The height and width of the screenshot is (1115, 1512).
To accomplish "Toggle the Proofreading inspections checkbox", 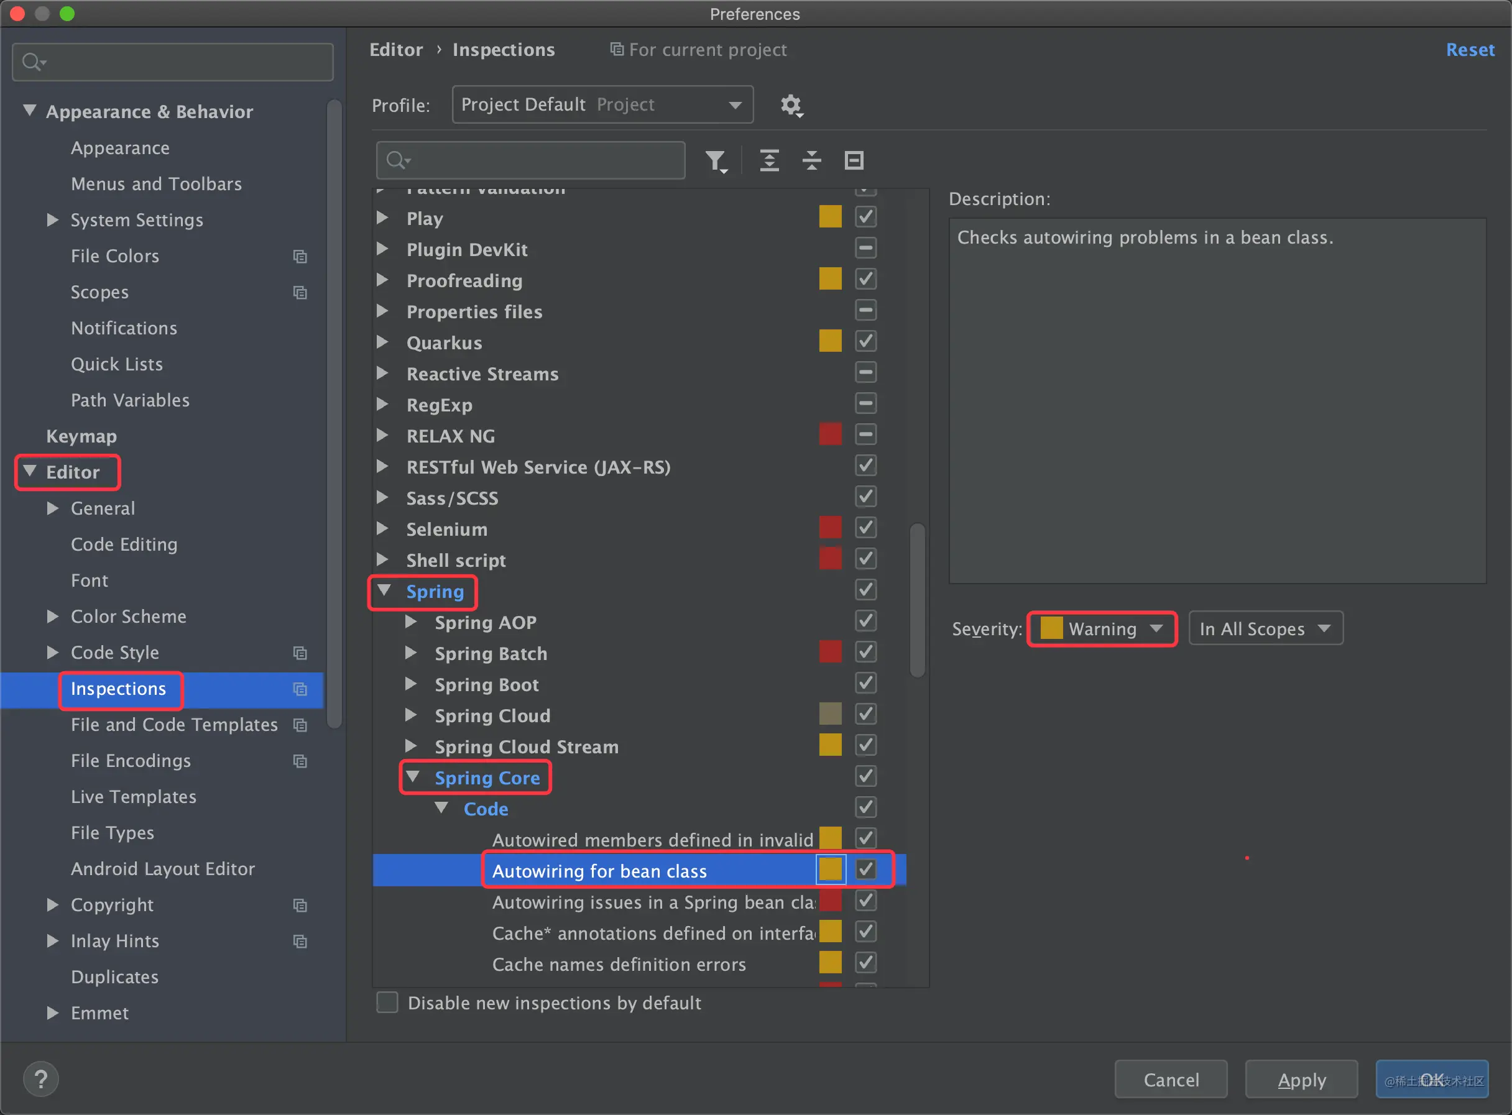I will pos(866,280).
